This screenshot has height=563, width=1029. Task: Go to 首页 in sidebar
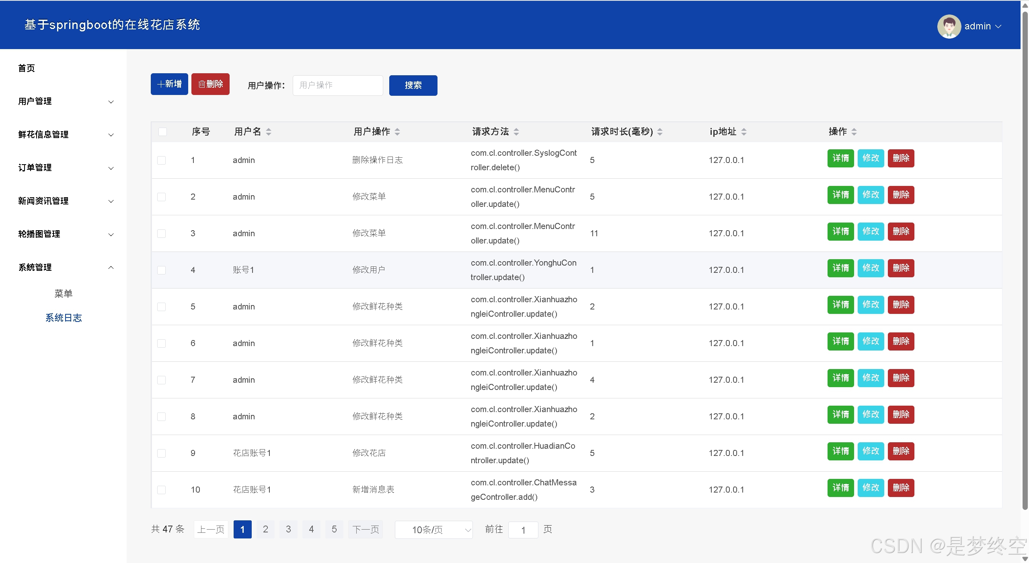click(x=27, y=68)
